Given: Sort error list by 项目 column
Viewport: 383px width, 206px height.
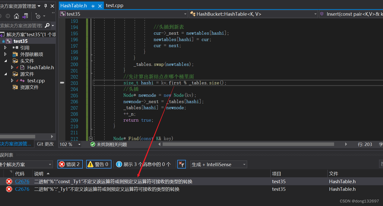Looking at the screenshot, I should pyautogui.click(x=276, y=174).
